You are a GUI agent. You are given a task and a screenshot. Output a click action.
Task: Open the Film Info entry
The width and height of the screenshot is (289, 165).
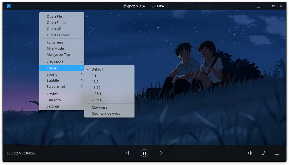click(62, 100)
